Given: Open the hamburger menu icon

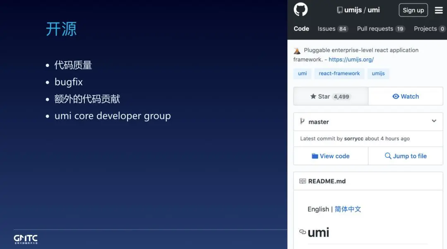Looking at the screenshot, I should pyautogui.click(x=439, y=10).
